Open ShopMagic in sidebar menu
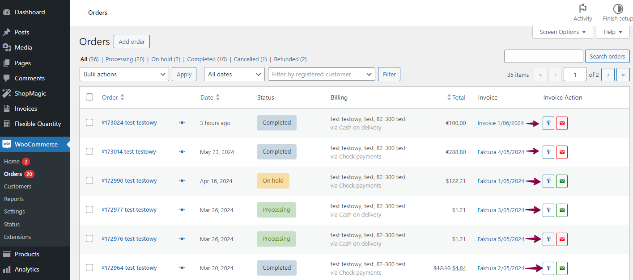 tap(30, 93)
